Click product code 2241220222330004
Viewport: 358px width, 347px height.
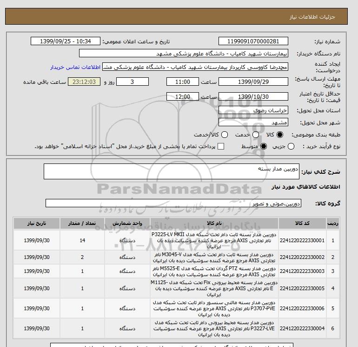pos(302,328)
